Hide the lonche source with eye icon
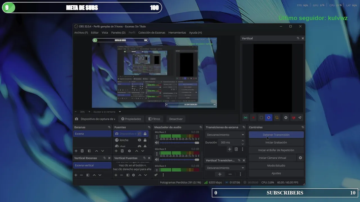 (x=139, y=140)
